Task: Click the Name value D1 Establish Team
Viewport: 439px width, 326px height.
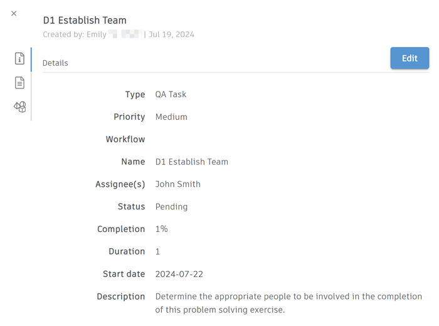Action: [x=191, y=162]
